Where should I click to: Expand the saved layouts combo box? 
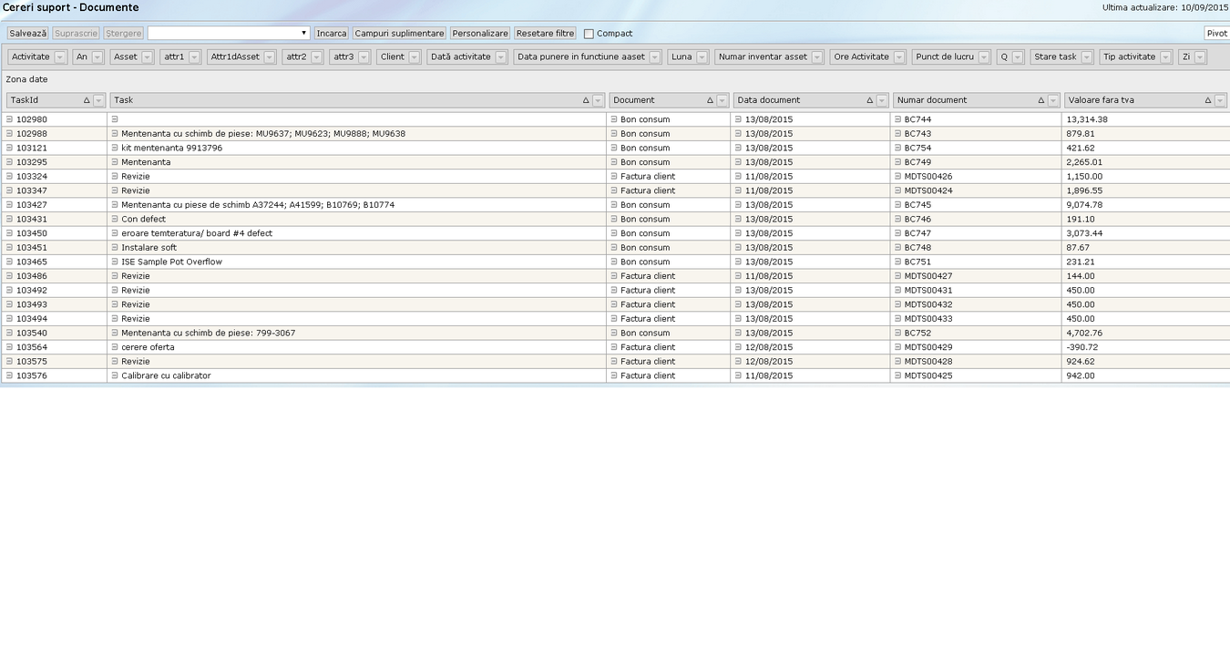(x=303, y=33)
